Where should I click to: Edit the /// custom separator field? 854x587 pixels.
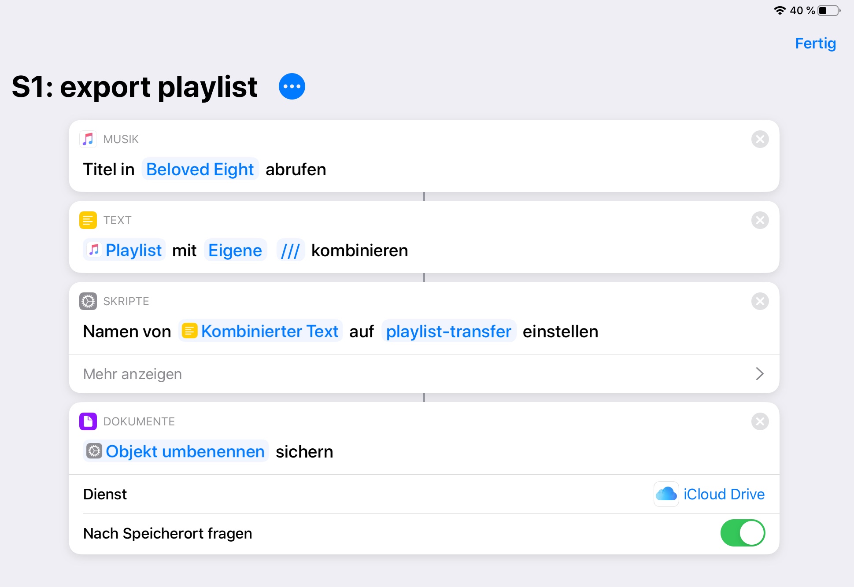291,251
